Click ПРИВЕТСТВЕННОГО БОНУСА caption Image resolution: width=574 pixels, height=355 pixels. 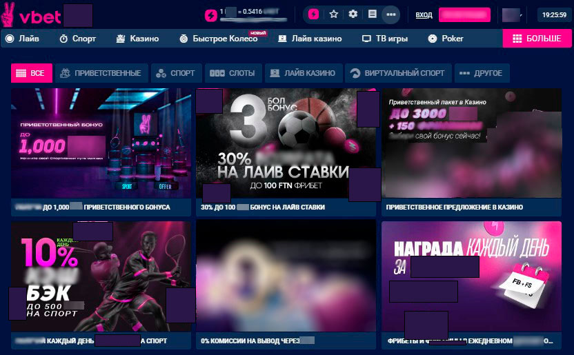(x=127, y=207)
